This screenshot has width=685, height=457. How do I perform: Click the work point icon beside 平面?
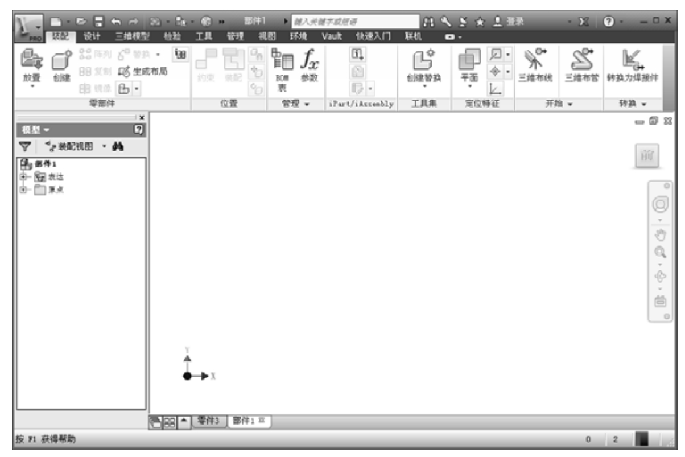pyautogui.click(x=494, y=72)
